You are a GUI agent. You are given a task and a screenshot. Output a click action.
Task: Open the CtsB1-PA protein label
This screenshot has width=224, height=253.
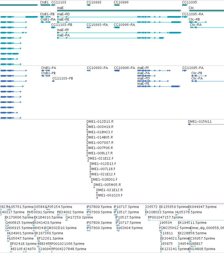coord(49,68)
